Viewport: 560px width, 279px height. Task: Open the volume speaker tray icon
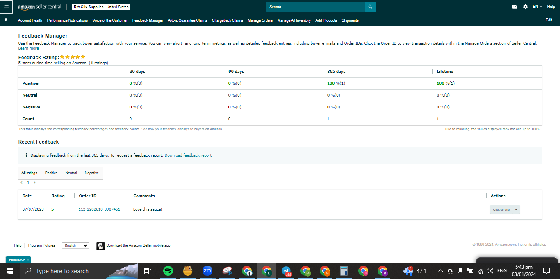point(490,271)
